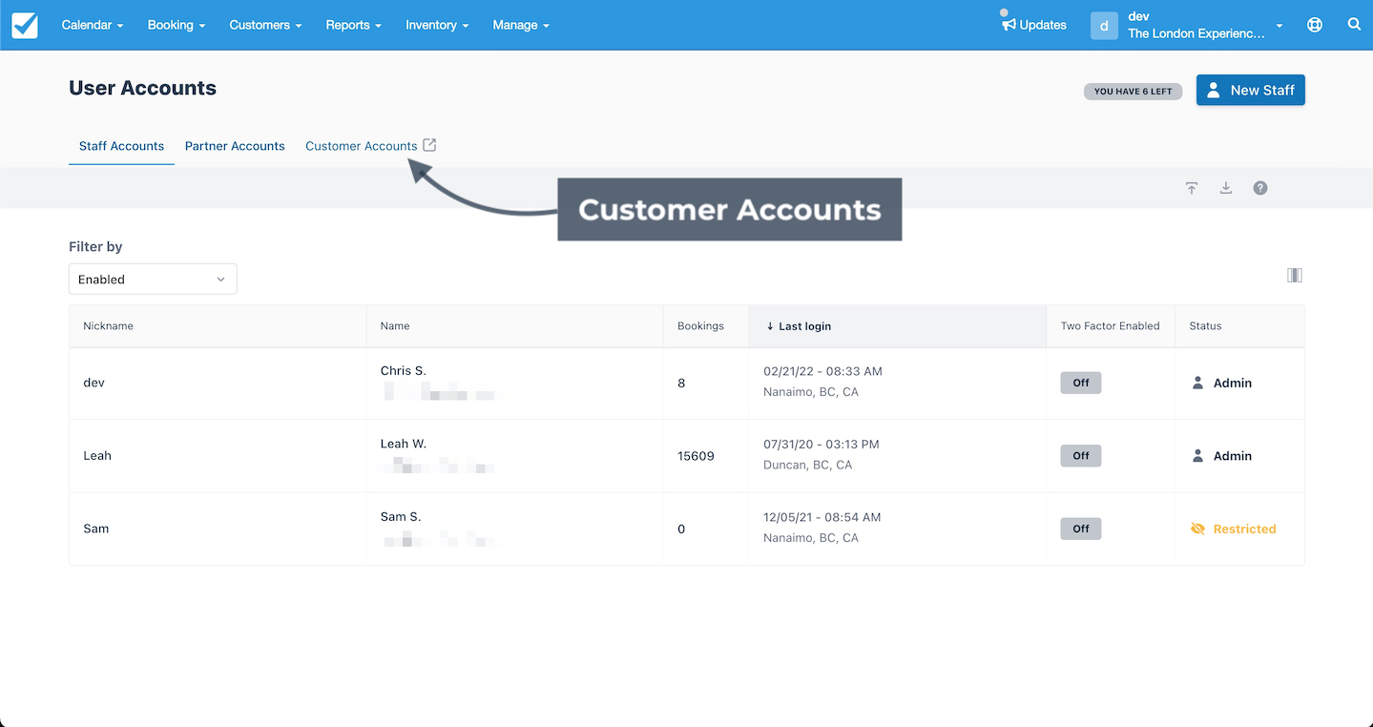Open the Customers dropdown menu
This screenshot has height=727, width=1373.
click(x=265, y=25)
